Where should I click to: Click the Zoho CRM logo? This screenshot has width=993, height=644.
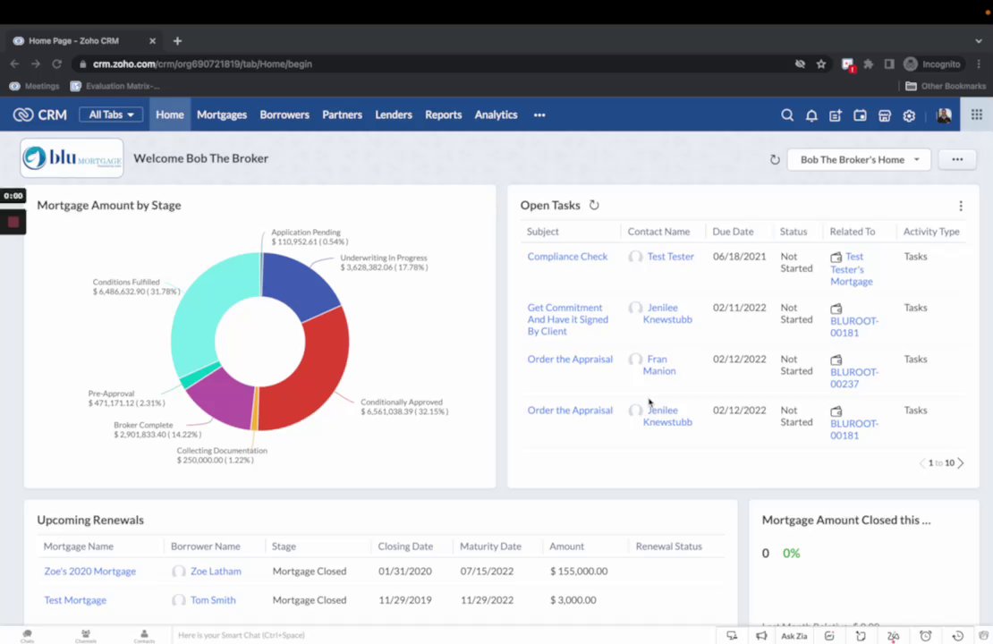point(40,114)
